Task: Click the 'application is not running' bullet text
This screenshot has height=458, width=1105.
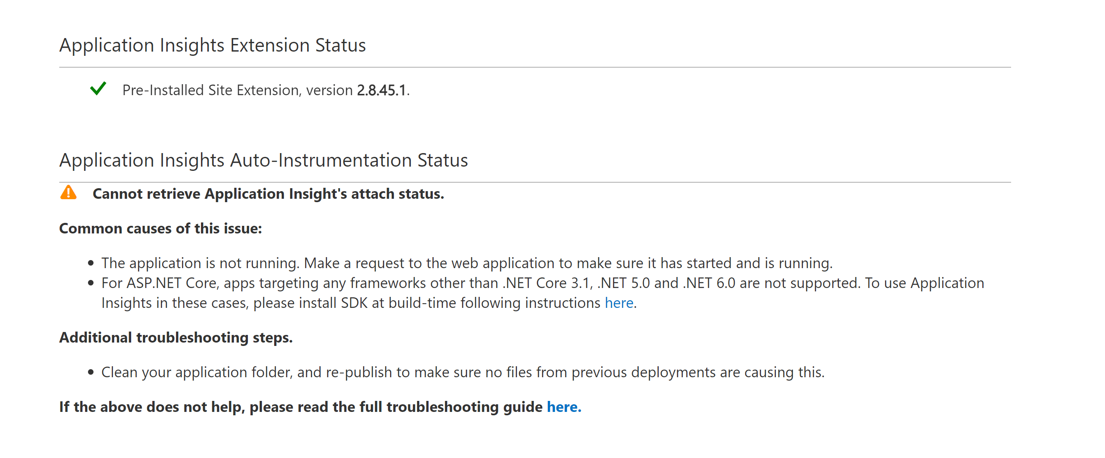Action: tap(467, 263)
